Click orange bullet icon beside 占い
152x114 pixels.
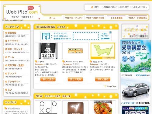click(6, 90)
